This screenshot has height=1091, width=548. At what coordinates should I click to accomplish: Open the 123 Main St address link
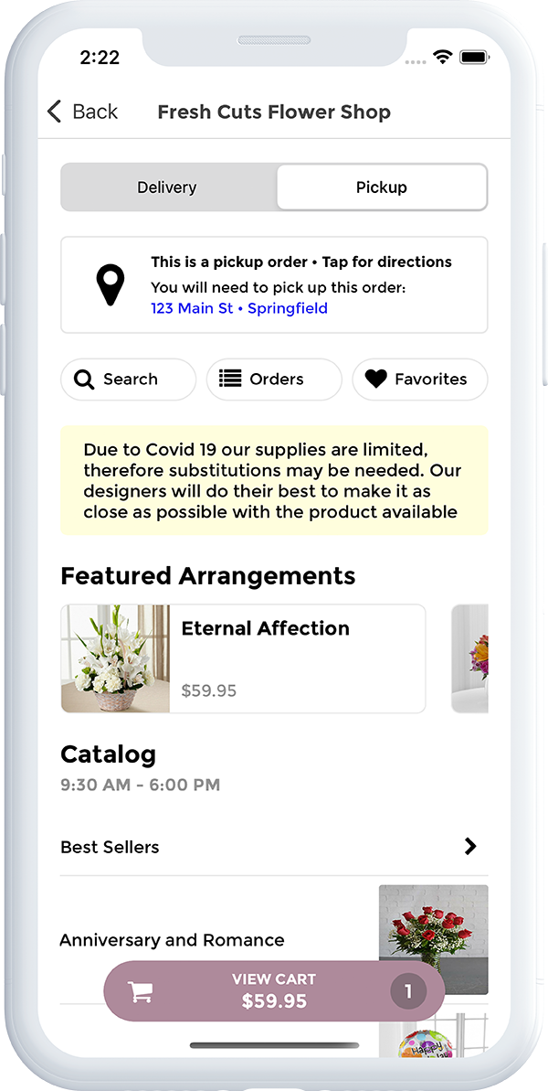(x=239, y=308)
